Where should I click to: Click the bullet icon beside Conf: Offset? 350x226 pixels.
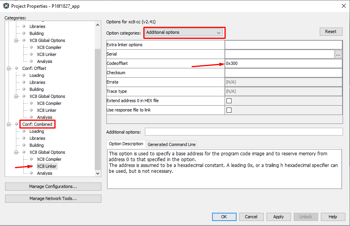coord(17,68)
